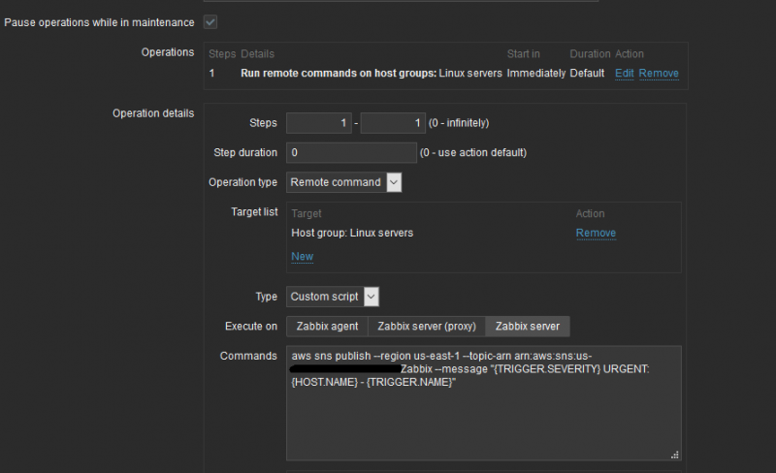The width and height of the screenshot is (776, 473).
Task: Remove the Run remote commands operation
Action: tap(659, 74)
